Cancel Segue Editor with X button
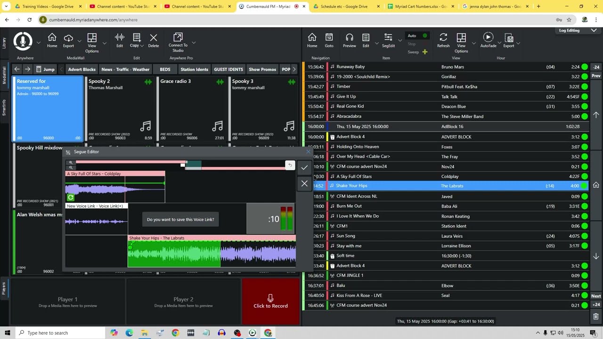This screenshot has width=603, height=339. click(x=304, y=184)
